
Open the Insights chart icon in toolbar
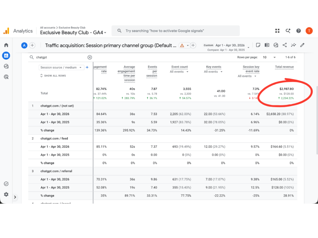(276, 45)
